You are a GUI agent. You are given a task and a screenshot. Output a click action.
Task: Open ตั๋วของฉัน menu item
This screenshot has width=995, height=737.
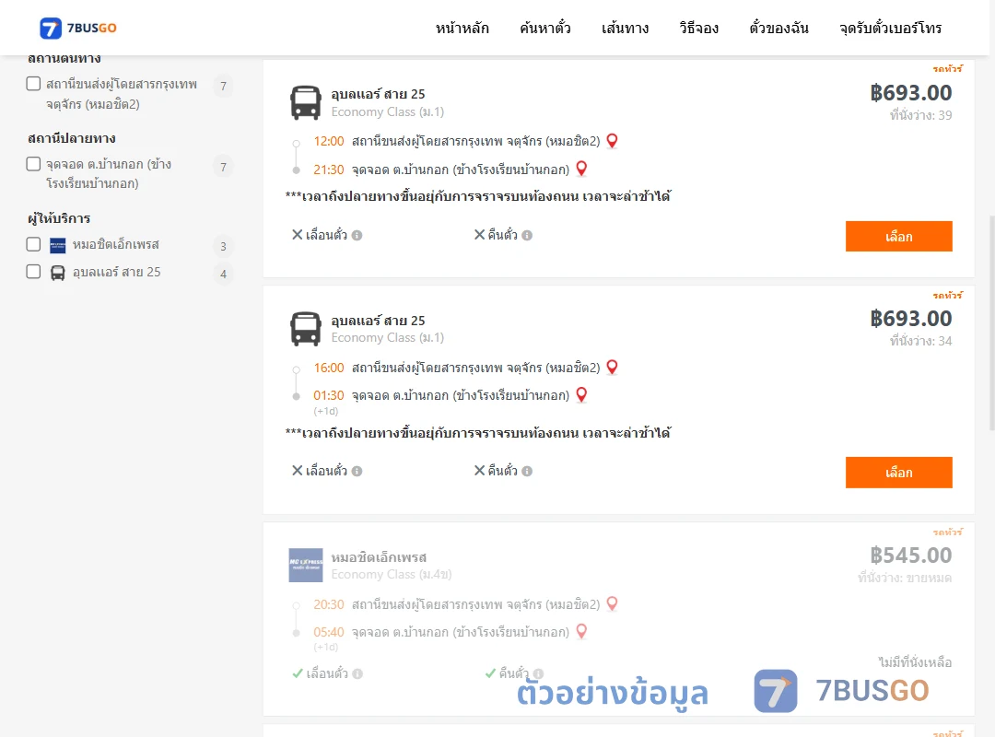pyautogui.click(x=778, y=28)
